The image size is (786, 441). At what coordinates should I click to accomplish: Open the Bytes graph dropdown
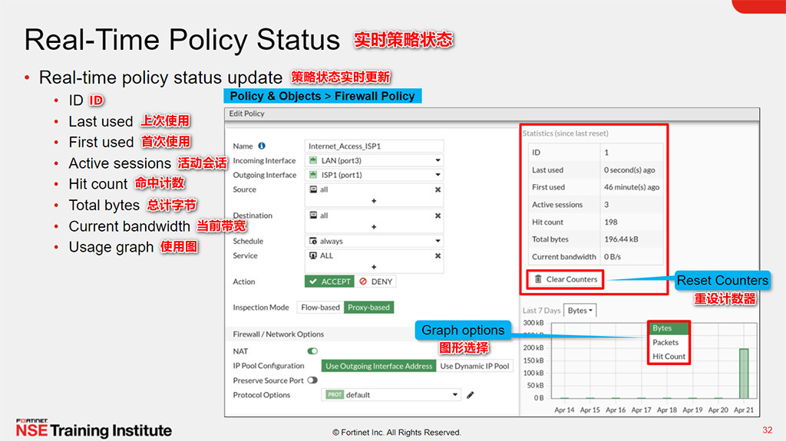pyautogui.click(x=580, y=311)
